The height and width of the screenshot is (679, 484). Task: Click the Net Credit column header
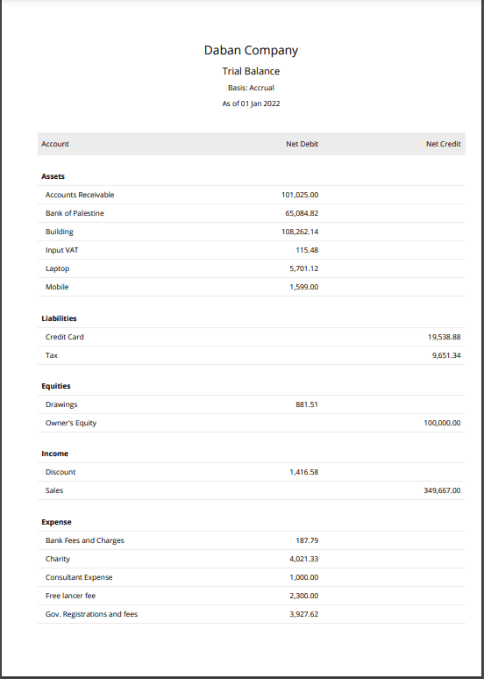[444, 144]
